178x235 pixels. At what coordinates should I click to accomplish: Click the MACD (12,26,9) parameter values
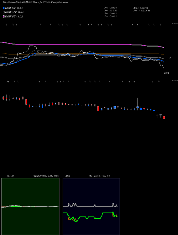pyautogui.click(x=46, y=176)
